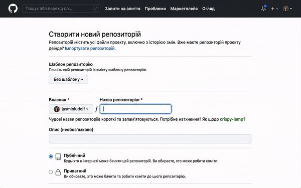The height and width of the screenshot is (188, 301).
Task: Open "Проблеми" in header
Action: click(155, 9)
